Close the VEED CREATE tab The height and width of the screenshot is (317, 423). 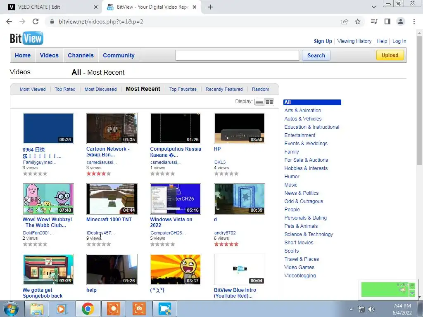pyautogui.click(x=96, y=7)
